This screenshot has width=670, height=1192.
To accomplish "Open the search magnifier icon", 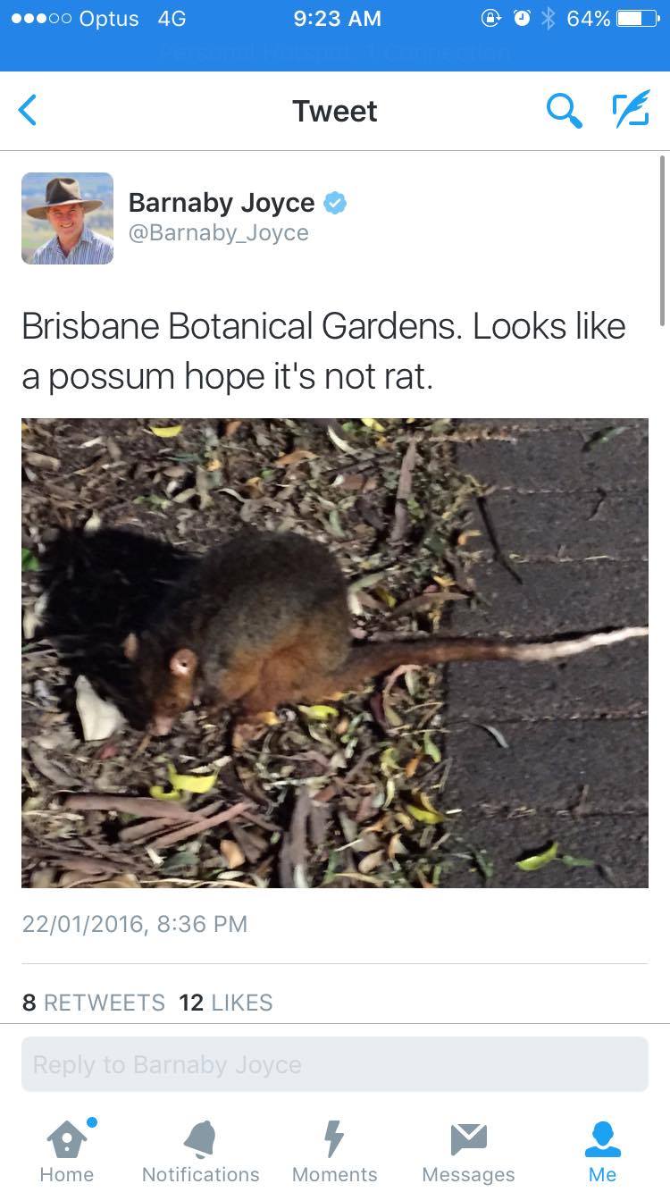I will tap(565, 111).
